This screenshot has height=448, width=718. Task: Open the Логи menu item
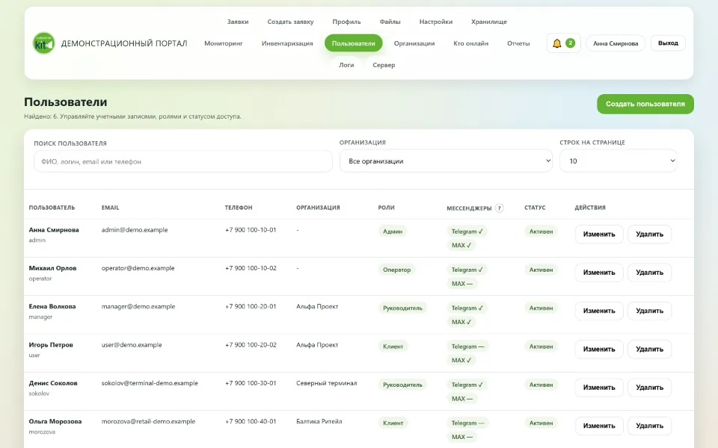(x=346, y=65)
